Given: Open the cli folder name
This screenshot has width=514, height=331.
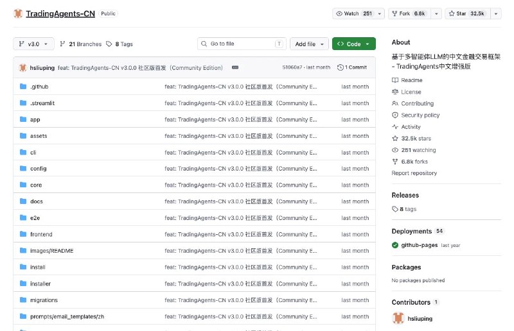Looking at the screenshot, I should [33, 153].
